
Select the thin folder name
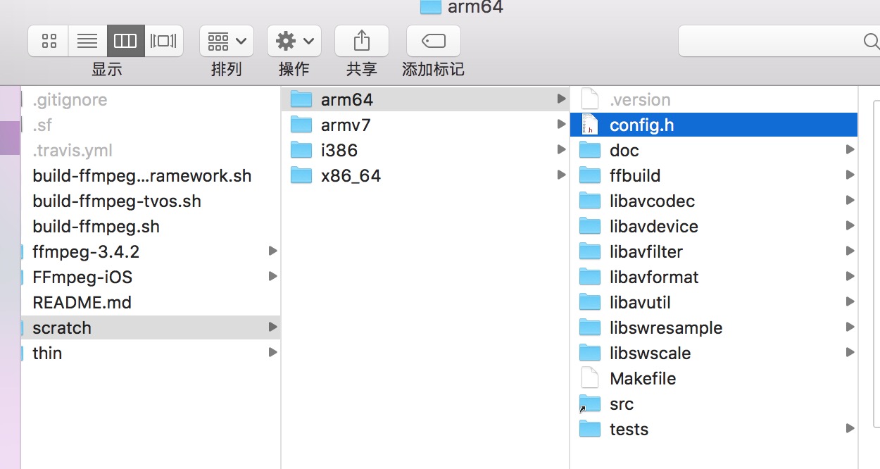(x=47, y=354)
